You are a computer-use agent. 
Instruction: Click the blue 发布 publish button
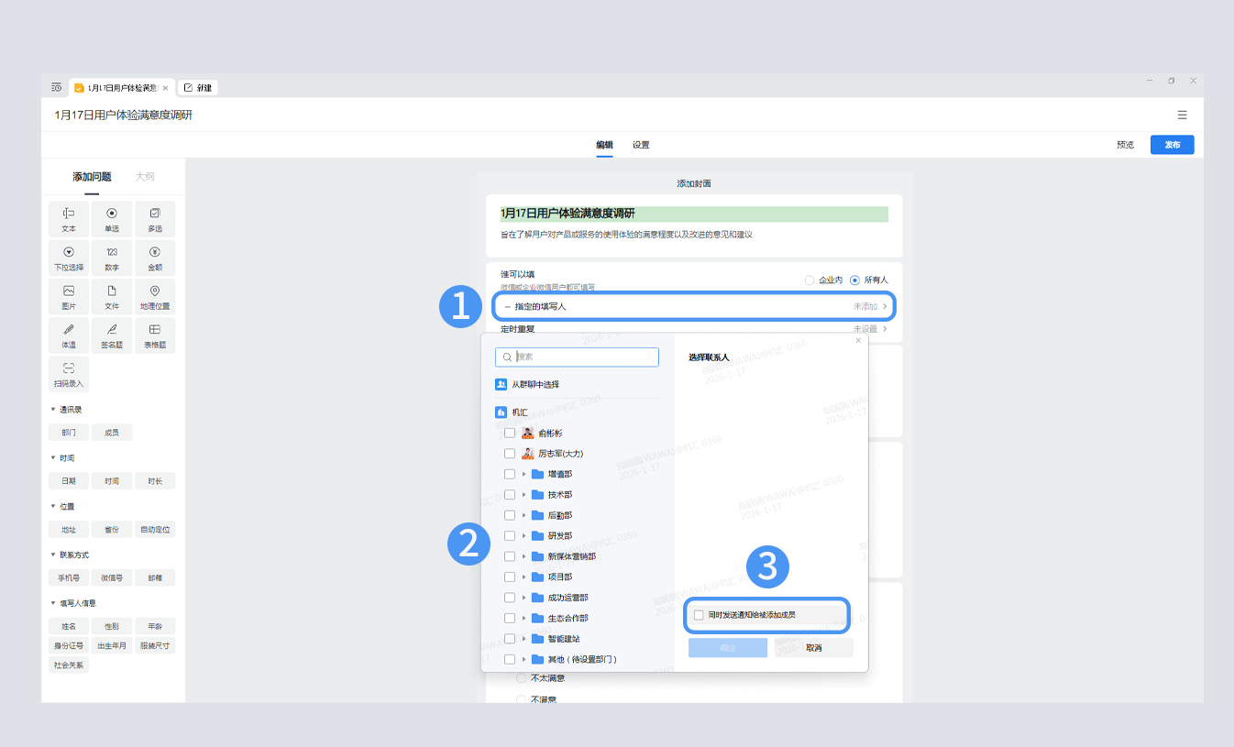tap(1172, 145)
